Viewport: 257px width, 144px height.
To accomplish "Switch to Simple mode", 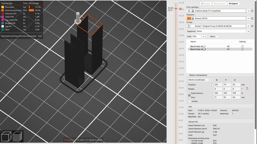I will [206, 4].
